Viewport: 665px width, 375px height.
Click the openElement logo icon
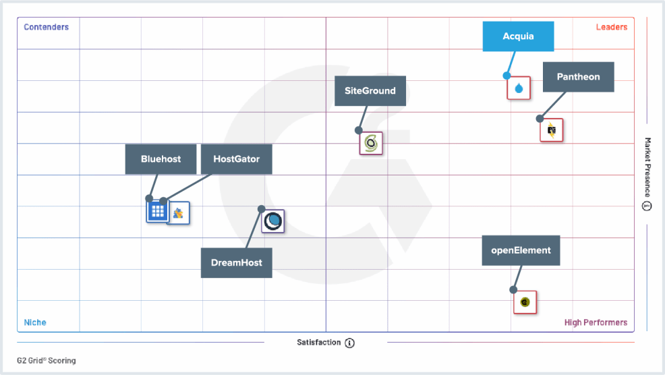pyautogui.click(x=525, y=302)
